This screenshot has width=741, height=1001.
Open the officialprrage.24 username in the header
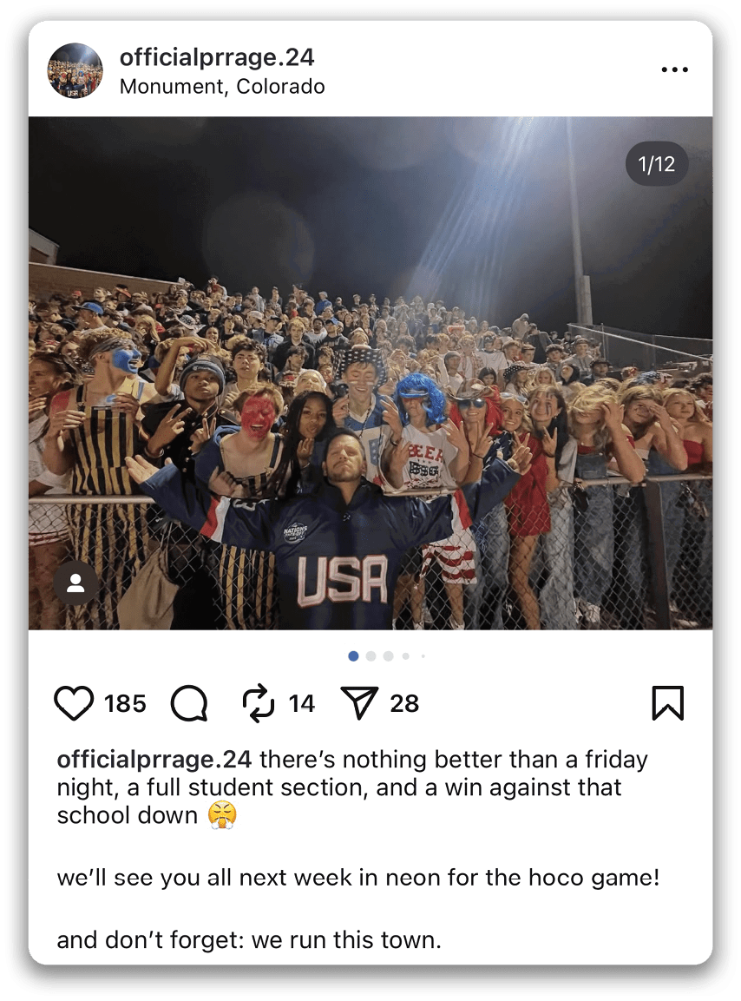[x=217, y=56]
